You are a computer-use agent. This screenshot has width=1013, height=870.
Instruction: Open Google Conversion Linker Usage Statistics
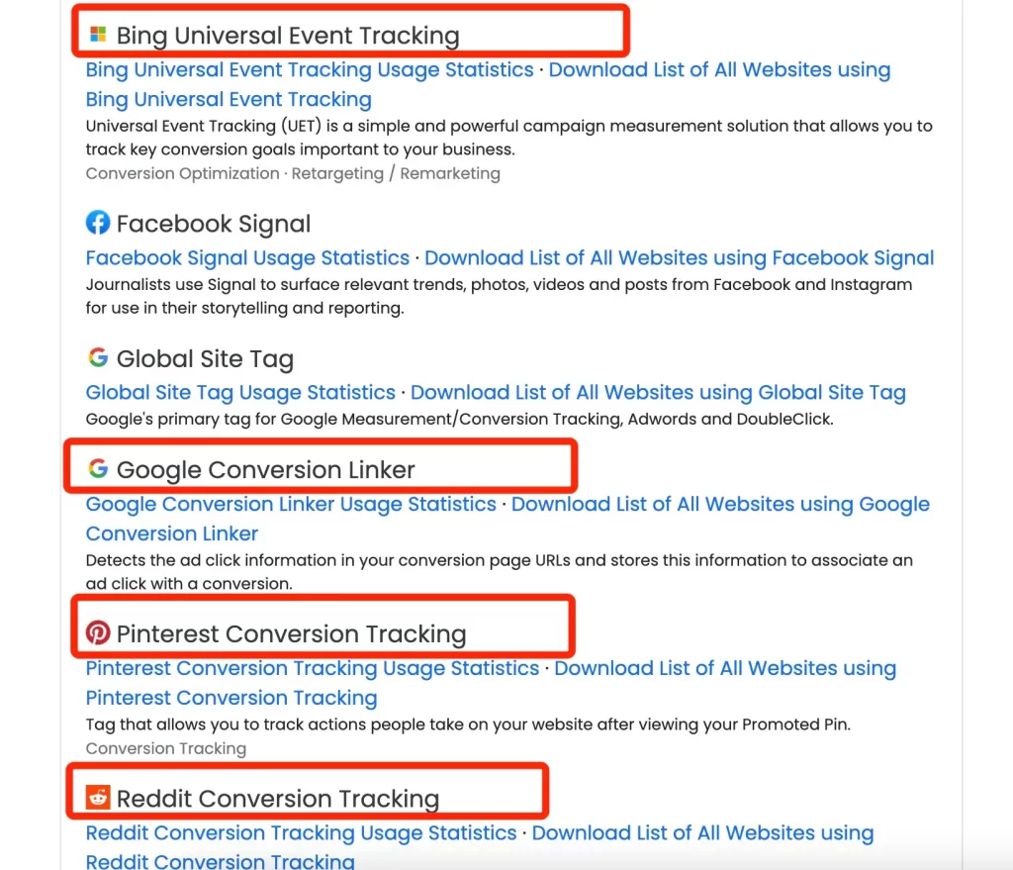pos(291,504)
